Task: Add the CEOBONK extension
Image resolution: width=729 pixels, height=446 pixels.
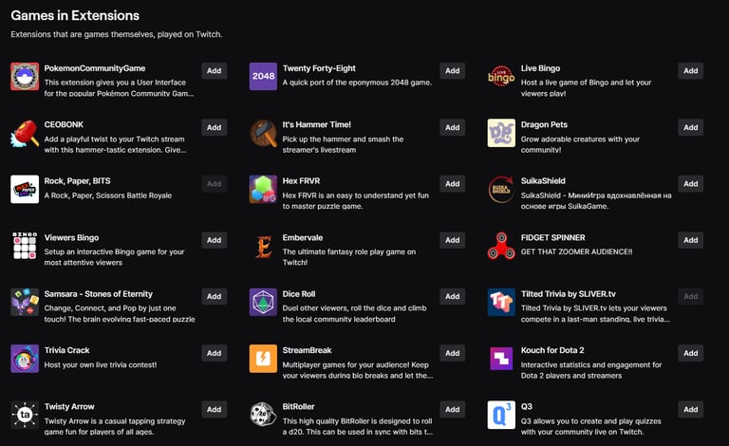Action: click(214, 127)
